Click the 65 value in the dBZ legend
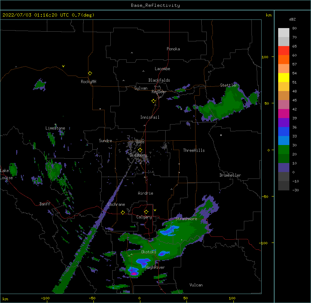311x303 pixels. 294,46
